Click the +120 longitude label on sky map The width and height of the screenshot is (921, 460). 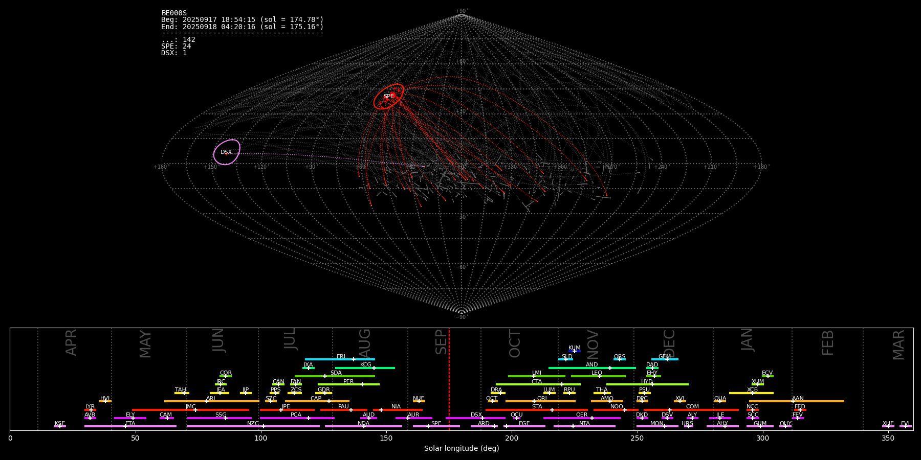pyautogui.click(x=260, y=167)
